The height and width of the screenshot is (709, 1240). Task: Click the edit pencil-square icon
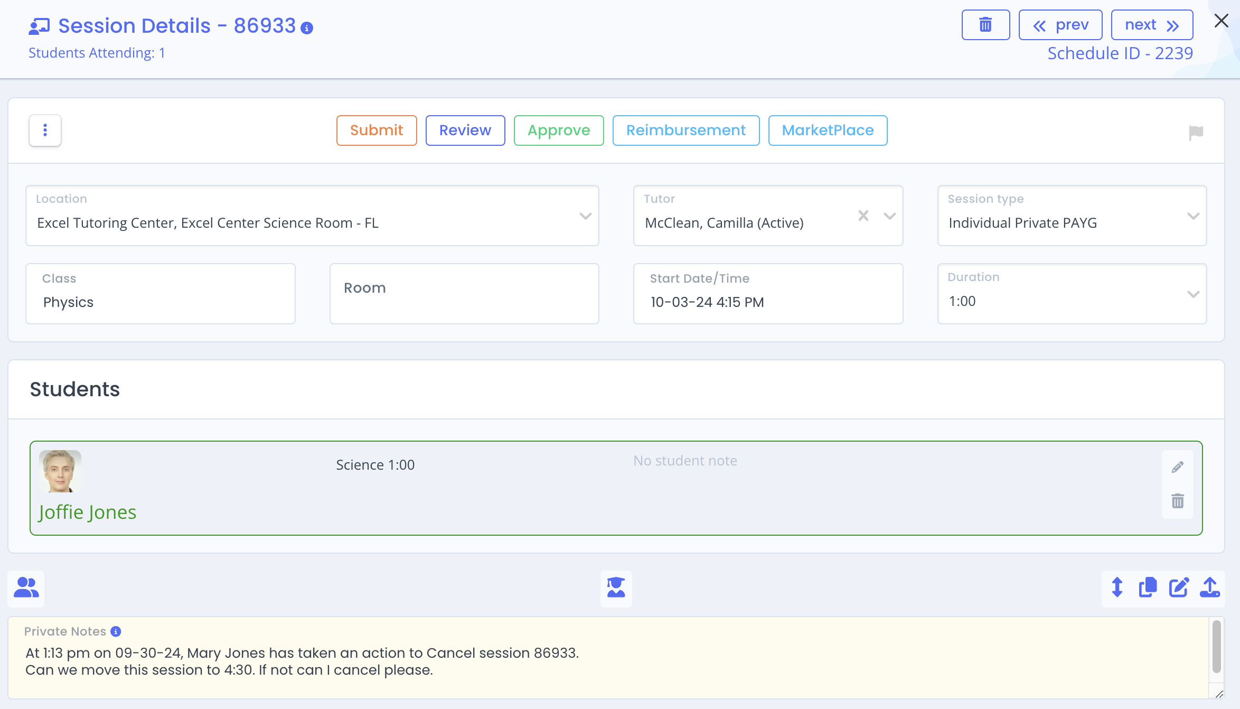(x=1179, y=587)
